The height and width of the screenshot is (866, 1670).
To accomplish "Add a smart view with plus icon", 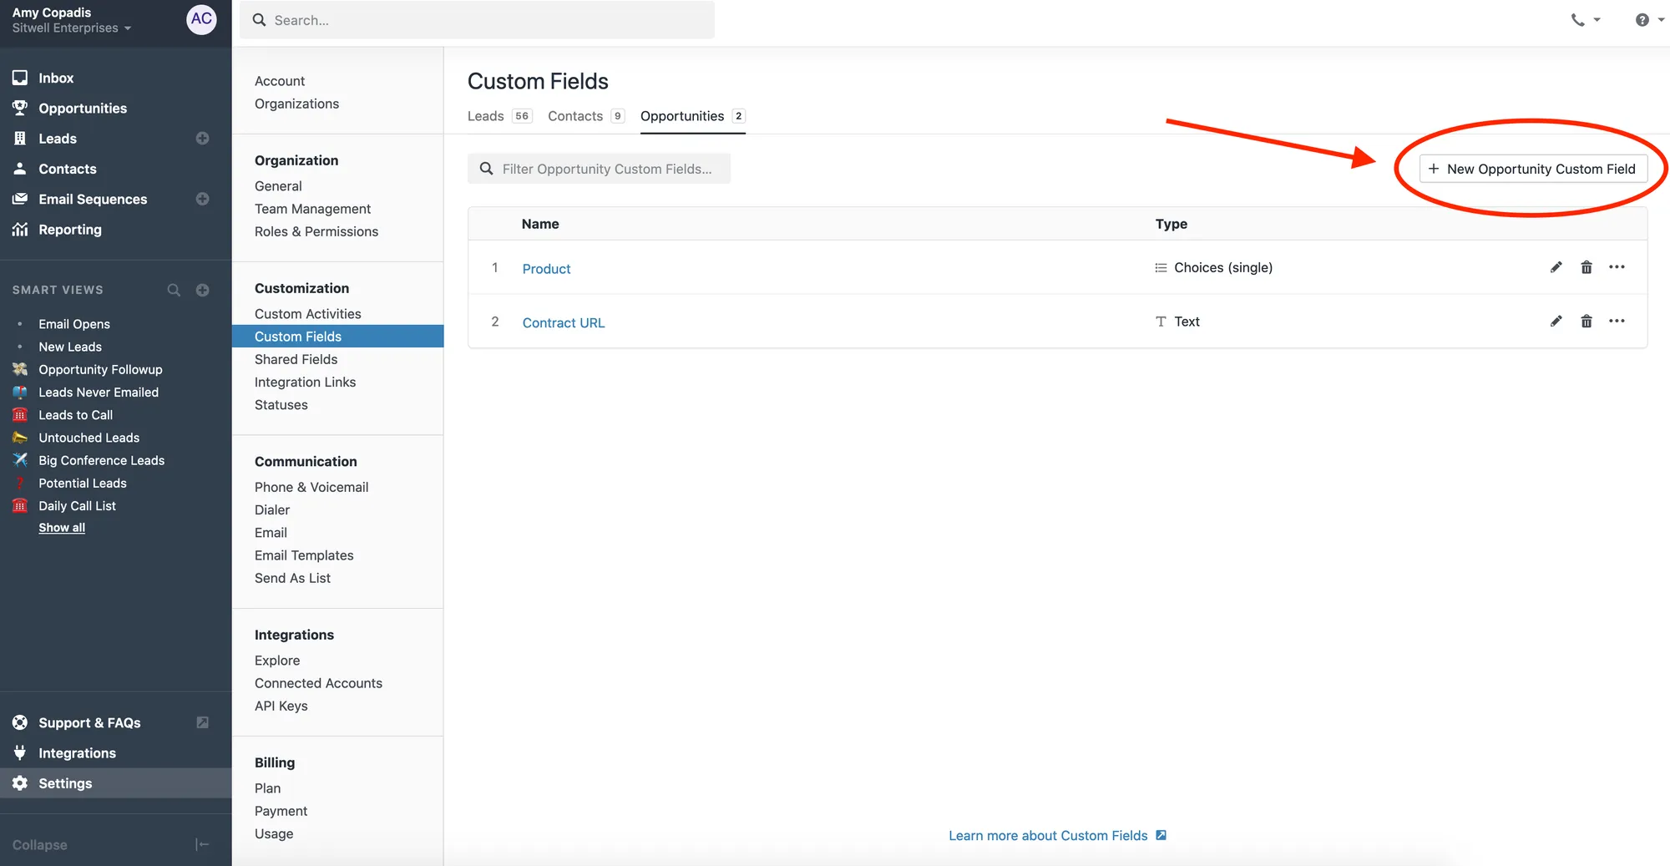I will coord(202,290).
